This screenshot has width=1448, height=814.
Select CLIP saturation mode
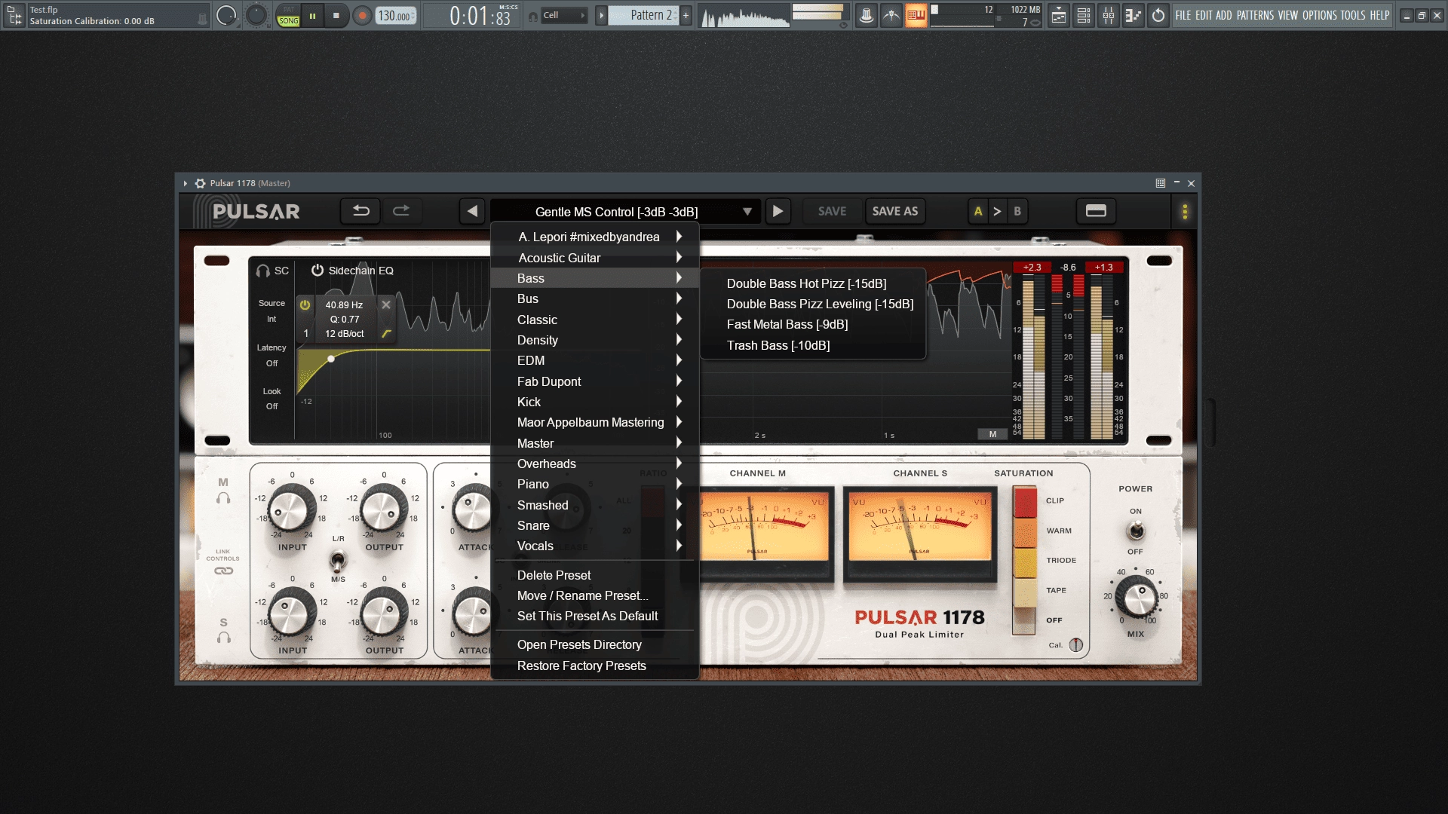click(x=1025, y=502)
